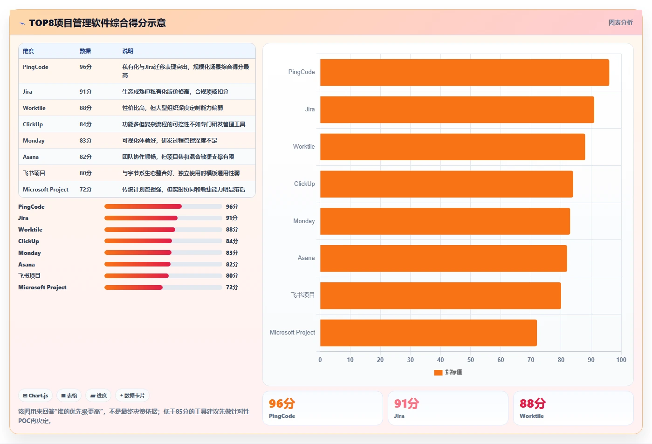Viewport: 652px width, 444px height.
Task: Click the TOP8项目管理软件综合得分示意 title
Action: (97, 23)
